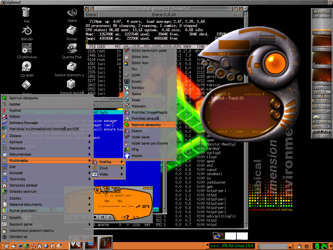Open GIMP from the Grafika submenu

(x=150, y=75)
